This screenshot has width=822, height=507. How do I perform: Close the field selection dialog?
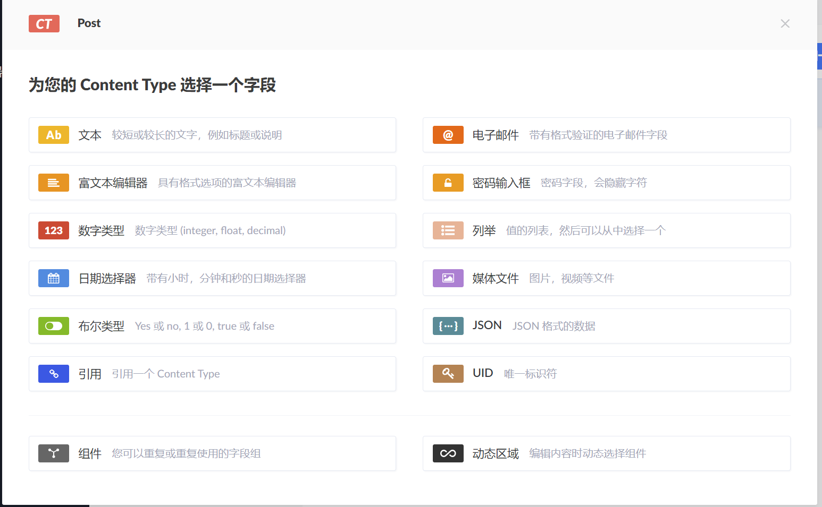tap(785, 23)
